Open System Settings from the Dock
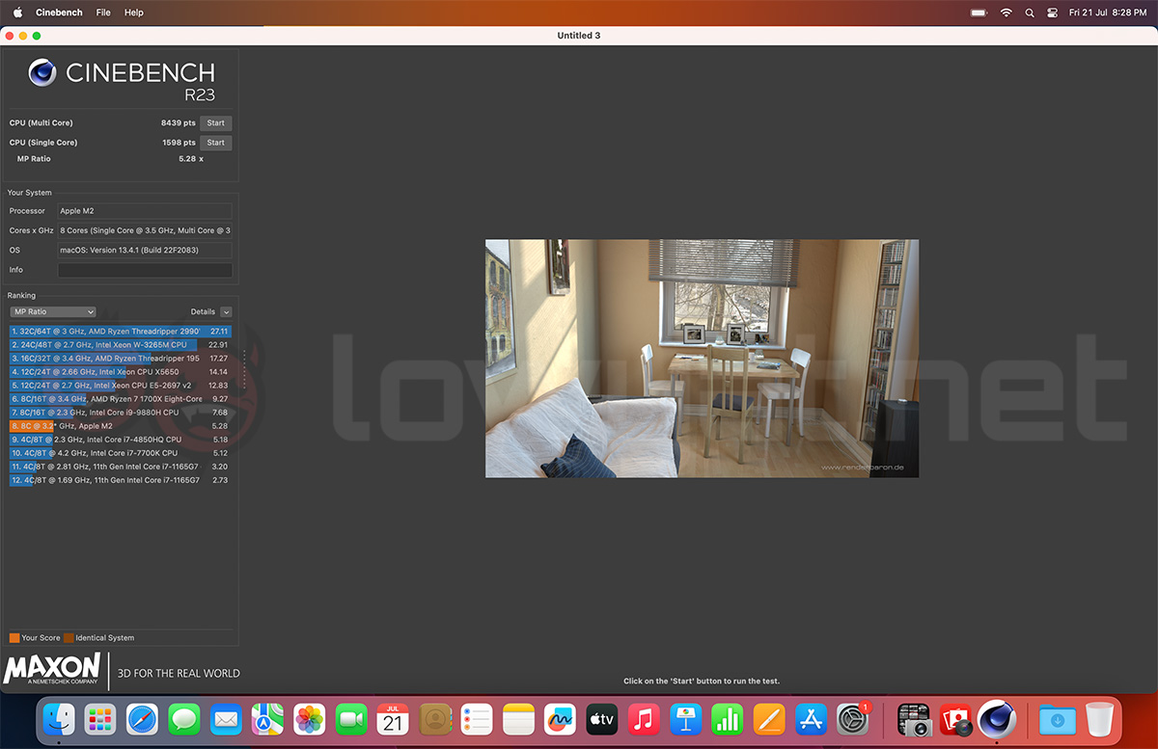 [x=853, y=719]
